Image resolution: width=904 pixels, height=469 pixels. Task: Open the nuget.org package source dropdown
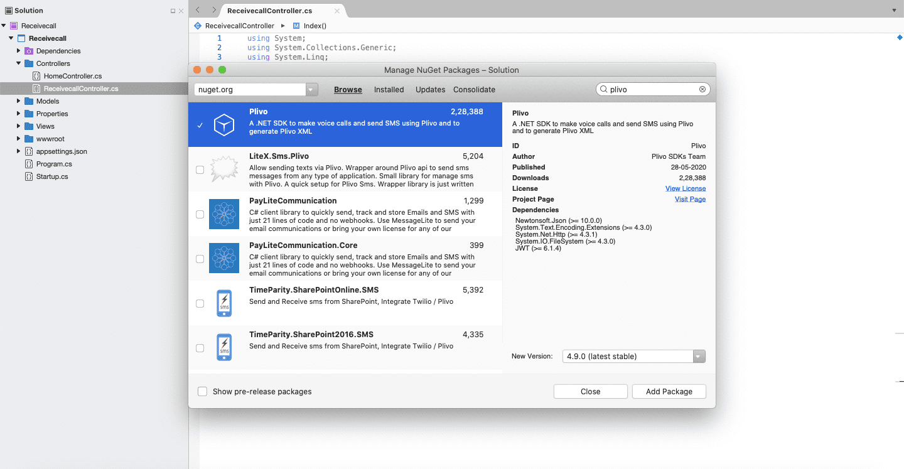click(x=311, y=89)
